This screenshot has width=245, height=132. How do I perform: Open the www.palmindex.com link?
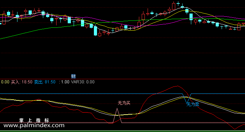(x=34, y=125)
